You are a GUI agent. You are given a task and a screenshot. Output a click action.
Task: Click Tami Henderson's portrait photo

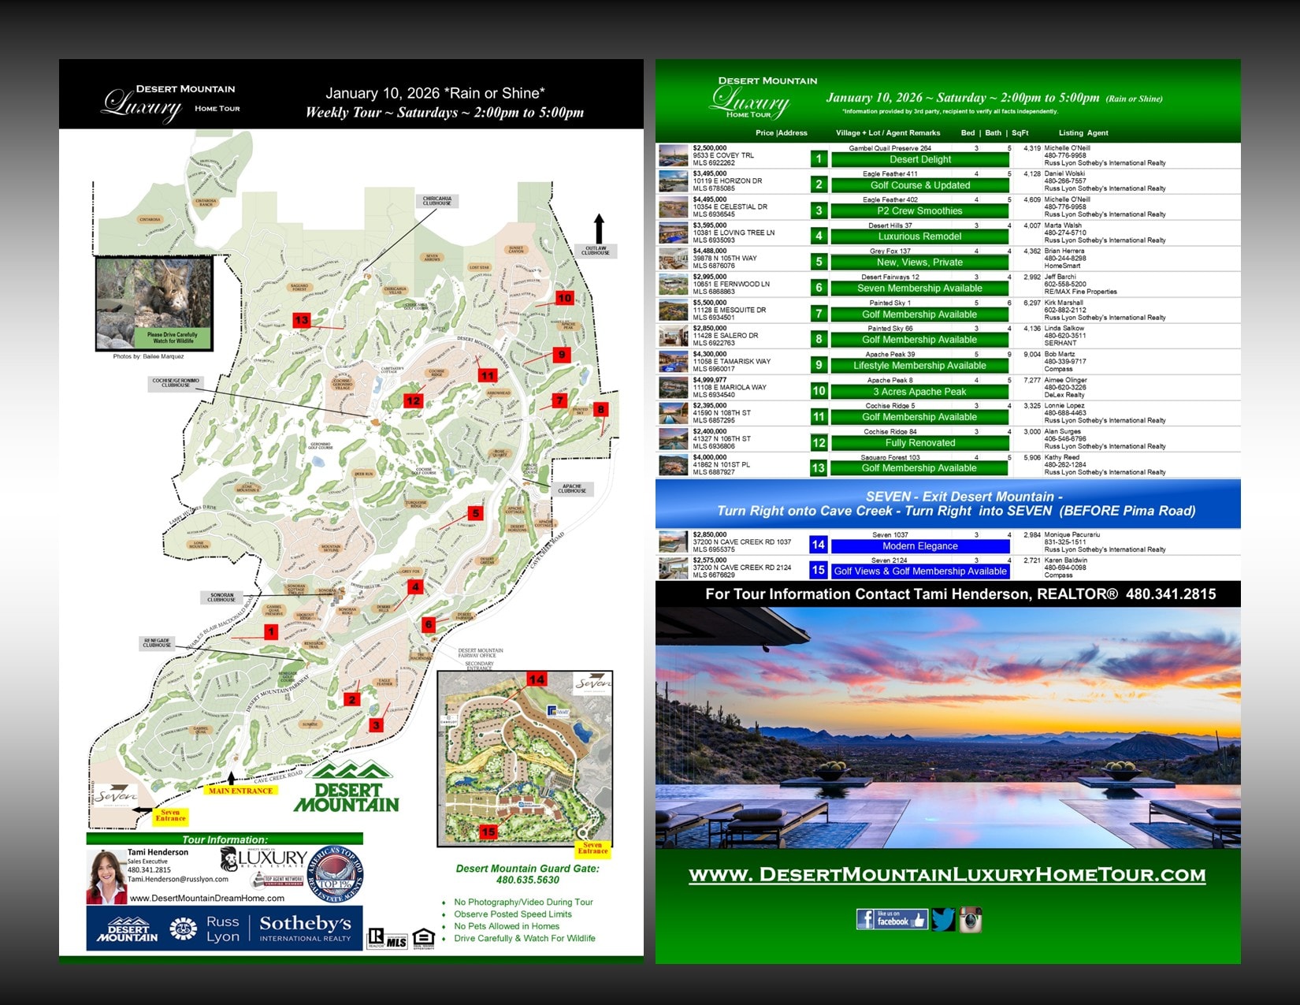[x=106, y=877]
